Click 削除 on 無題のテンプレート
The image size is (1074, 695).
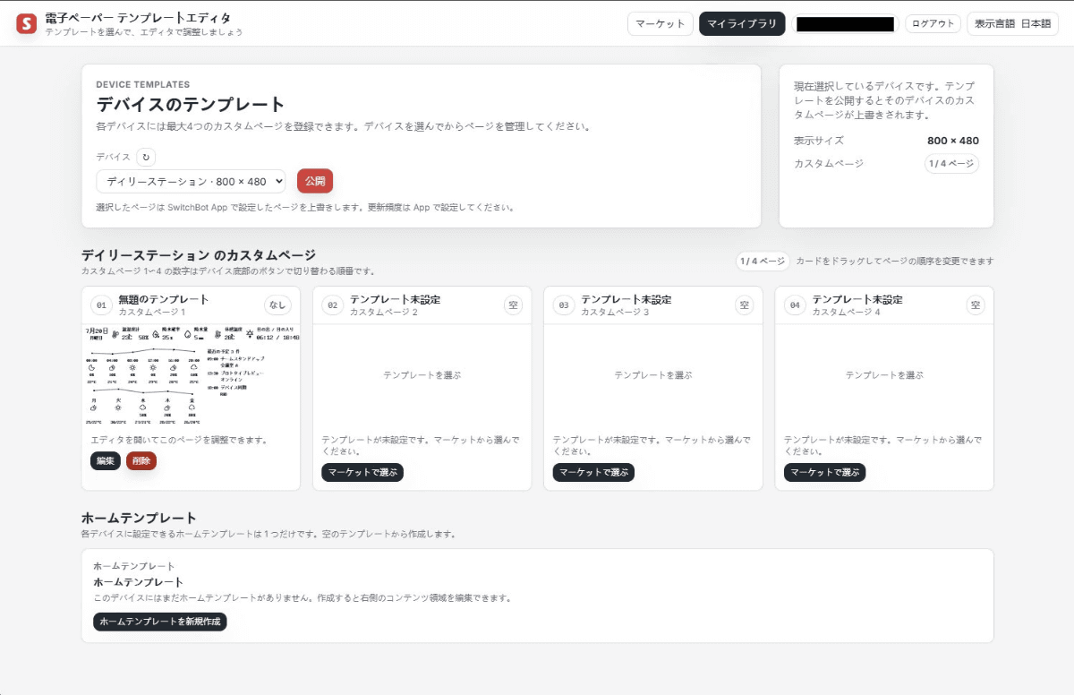(x=141, y=461)
